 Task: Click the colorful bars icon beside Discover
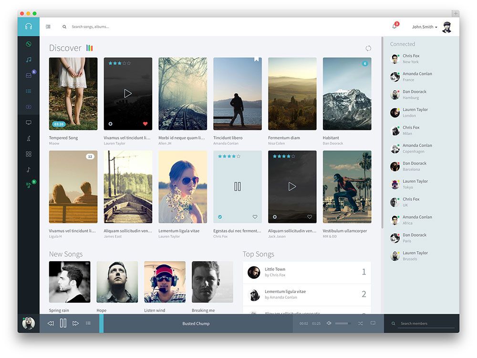90,48
